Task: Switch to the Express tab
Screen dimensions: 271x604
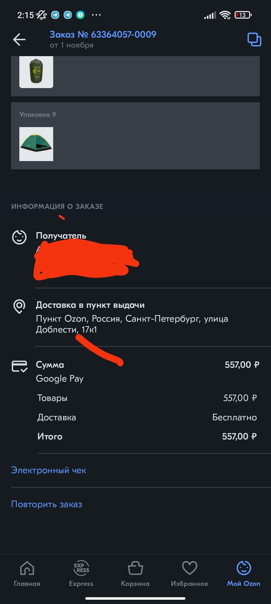Action: (x=81, y=574)
